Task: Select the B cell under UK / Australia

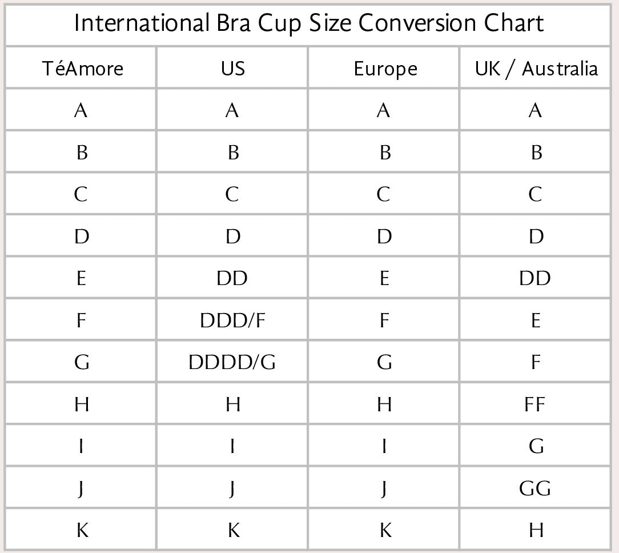Action: pos(536,153)
